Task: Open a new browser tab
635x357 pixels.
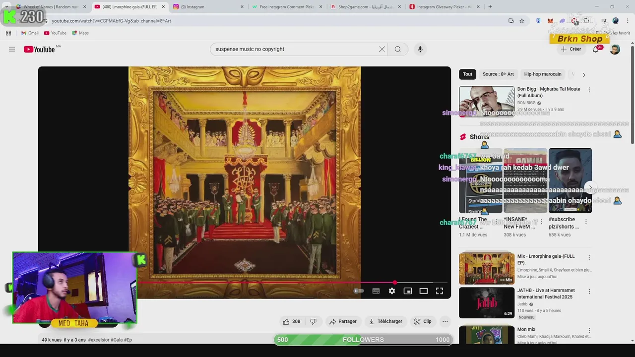Action: [x=490, y=7]
